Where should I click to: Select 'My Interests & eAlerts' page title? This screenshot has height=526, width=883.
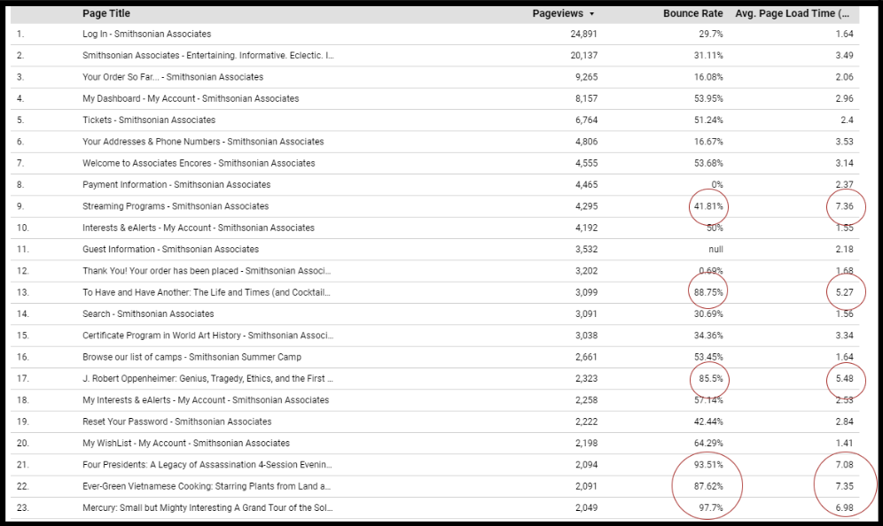coord(206,400)
